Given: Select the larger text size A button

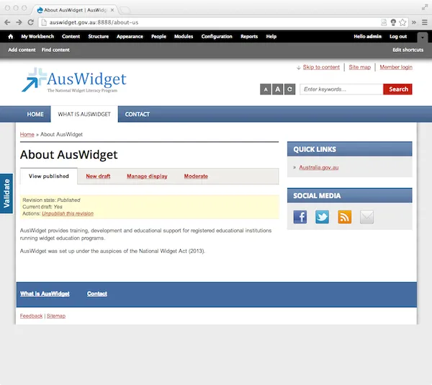Looking at the screenshot, I should 278,89.
